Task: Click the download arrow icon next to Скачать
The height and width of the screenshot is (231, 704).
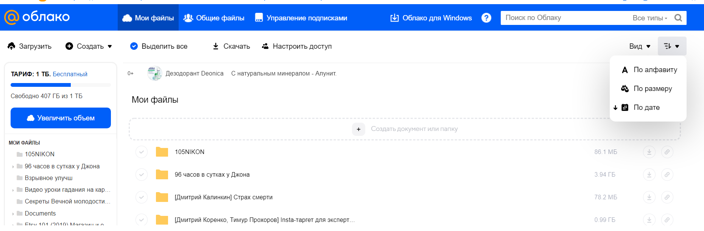Action: tap(215, 46)
